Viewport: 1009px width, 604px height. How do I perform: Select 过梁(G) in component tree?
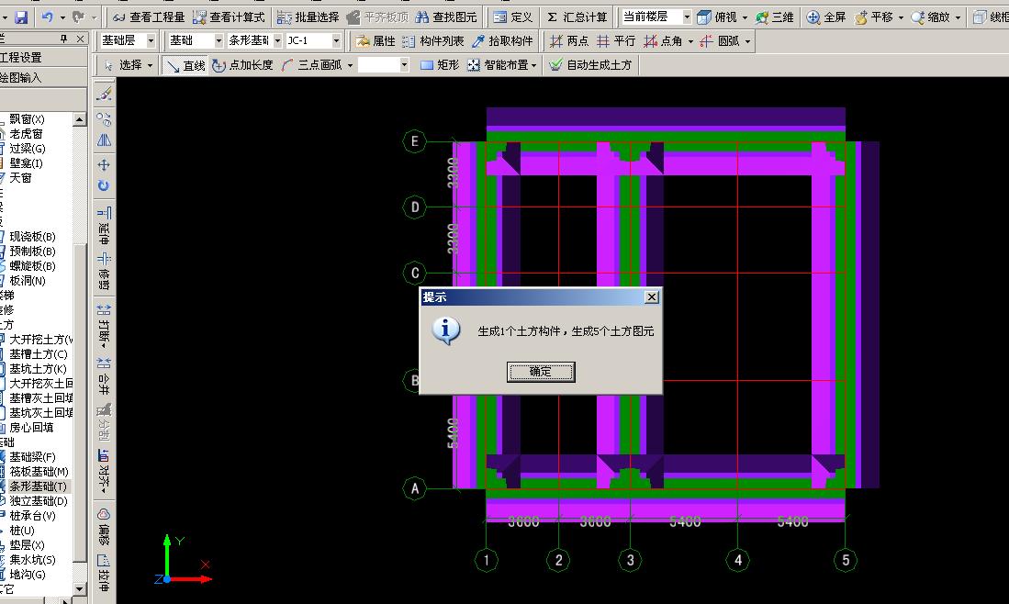tap(27, 148)
